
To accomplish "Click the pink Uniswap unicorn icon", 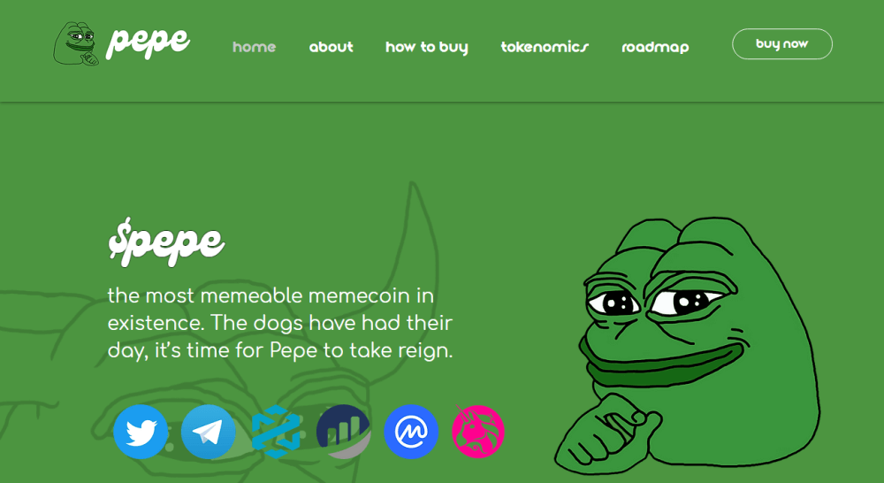I will point(478,432).
